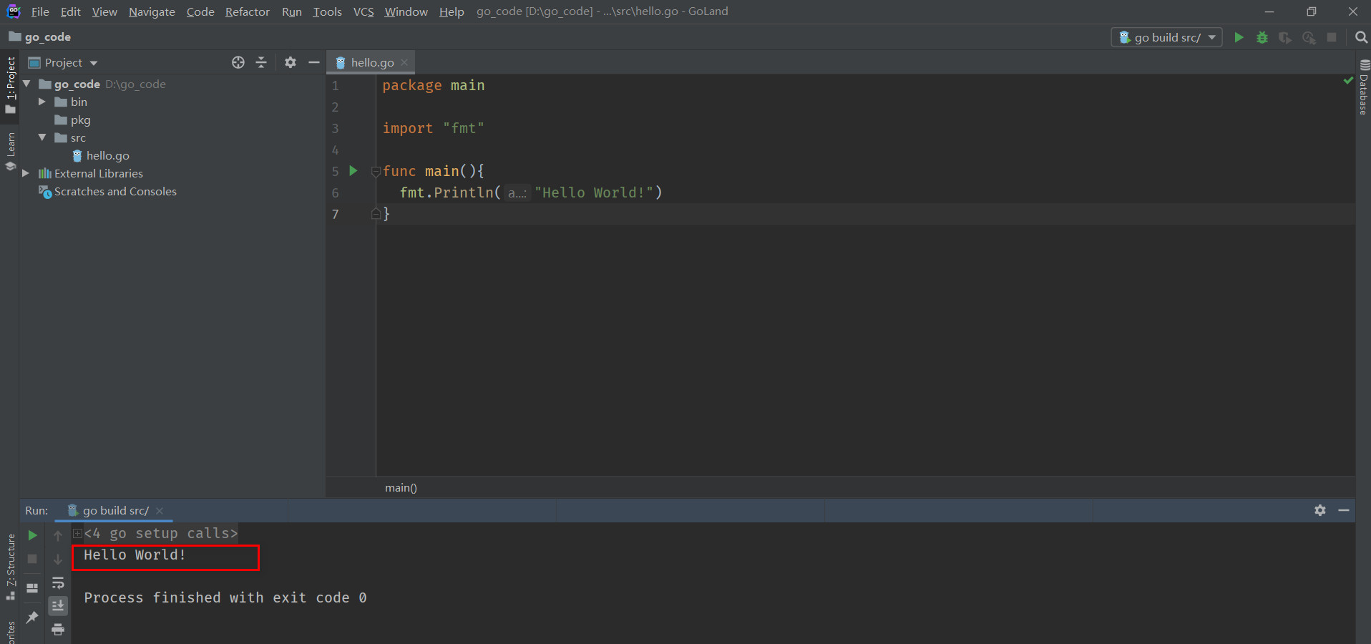Collapse the go_code root folder
1371x644 pixels.
(x=26, y=84)
